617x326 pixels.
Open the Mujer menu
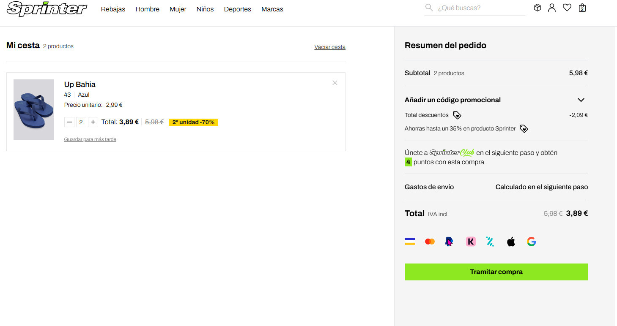coord(178,9)
